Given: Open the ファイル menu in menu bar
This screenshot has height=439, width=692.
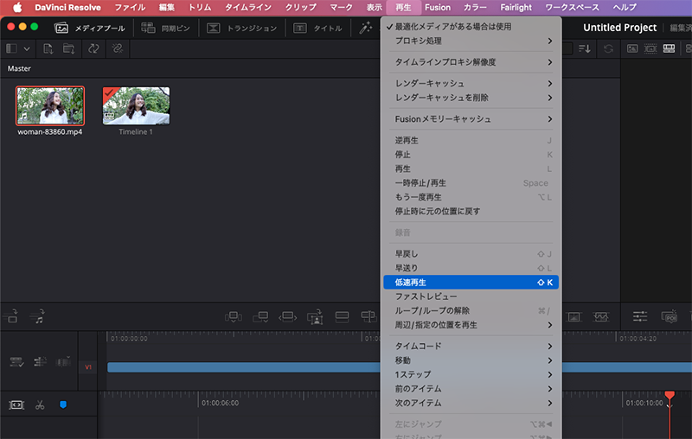Looking at the screenshot, I should (x=130, y=8).
